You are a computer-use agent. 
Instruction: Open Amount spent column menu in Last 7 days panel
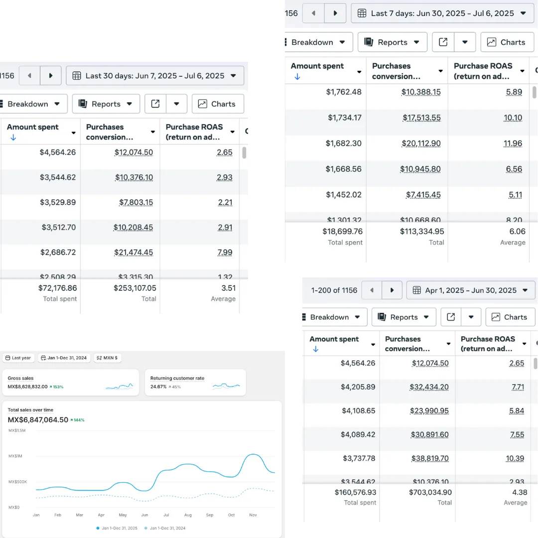tap(359, 72)
